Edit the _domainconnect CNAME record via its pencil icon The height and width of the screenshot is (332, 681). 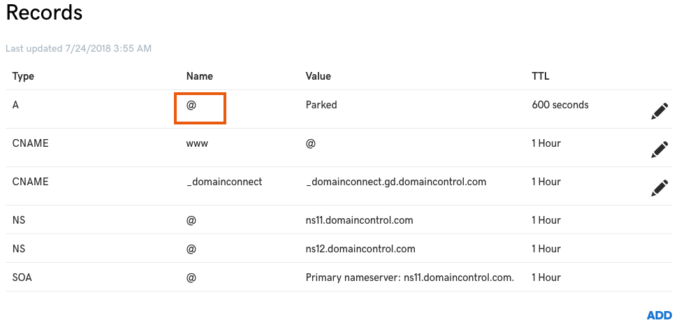pyautogui.click(x=659, y=188)
